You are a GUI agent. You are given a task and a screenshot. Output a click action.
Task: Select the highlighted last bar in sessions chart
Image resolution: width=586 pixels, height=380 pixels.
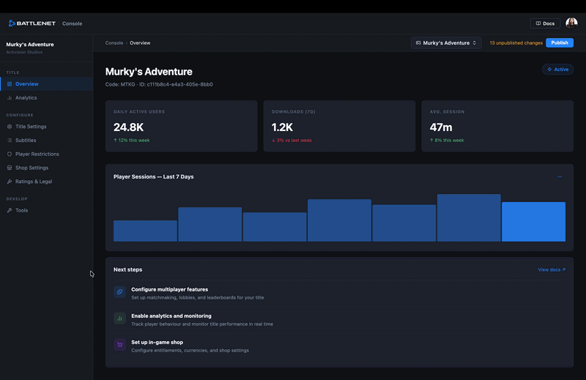[x=533, y=222]
